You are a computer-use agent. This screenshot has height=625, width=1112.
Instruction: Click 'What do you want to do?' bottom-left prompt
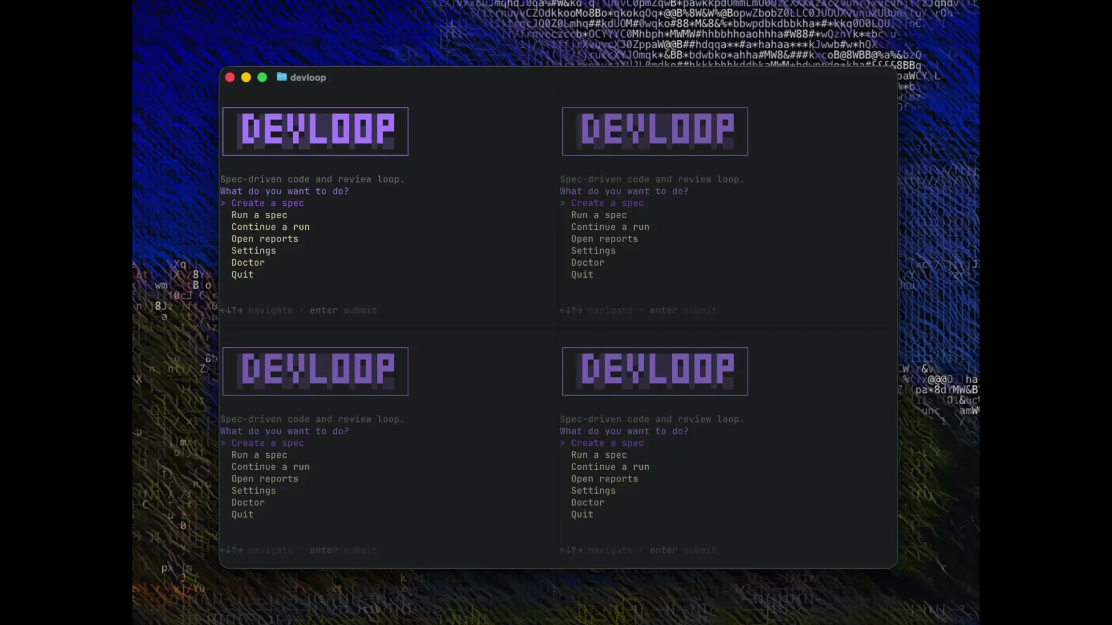pyautogui.click(x=284, y=431)
